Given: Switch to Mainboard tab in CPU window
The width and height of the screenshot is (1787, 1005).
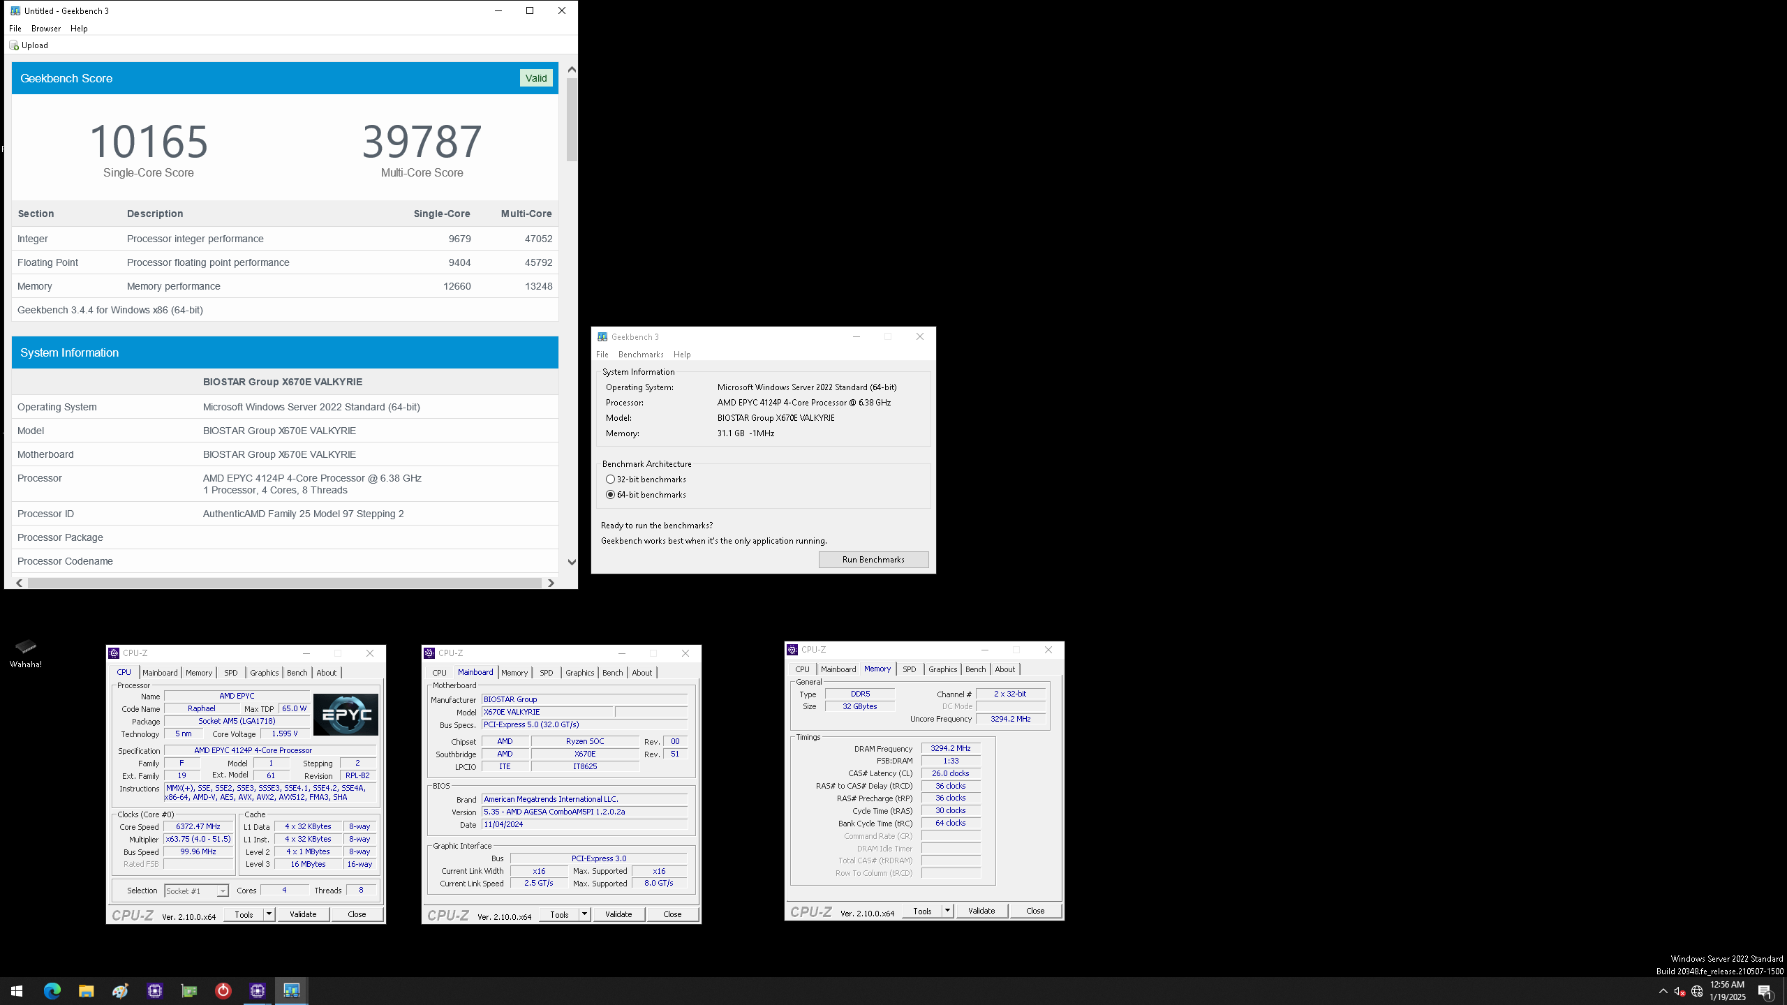Looking at the screenshot, I should [160, 673].
